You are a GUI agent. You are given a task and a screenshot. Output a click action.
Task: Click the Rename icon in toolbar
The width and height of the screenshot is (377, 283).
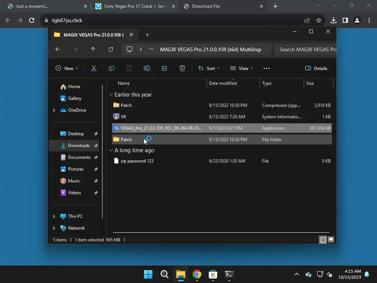coord(147,68)
